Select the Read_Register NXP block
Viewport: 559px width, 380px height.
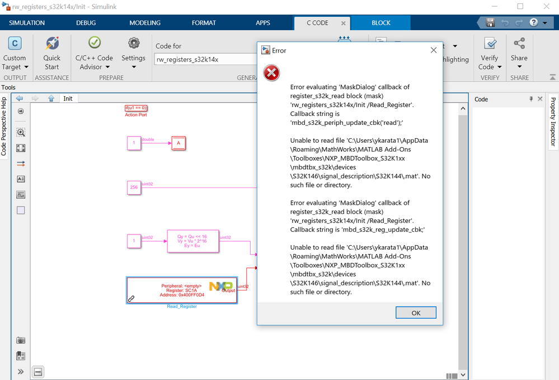pos(182,290)
